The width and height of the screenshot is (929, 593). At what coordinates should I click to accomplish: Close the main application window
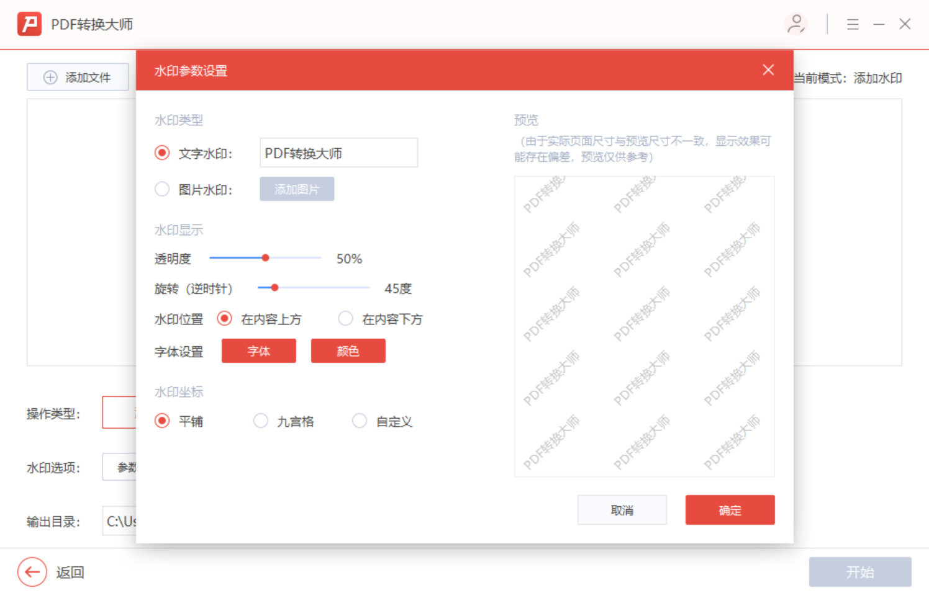pos(905,24)
